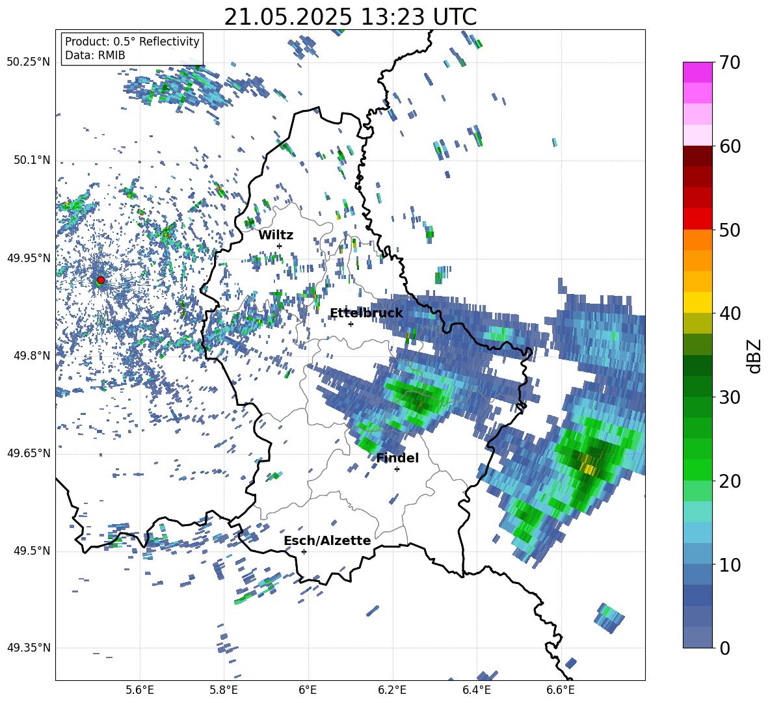Viewport: 770px width, 703px height.
Task: Click the dark red colorbar segment below 60
Action: pyautogui.click(x=697, y=156)
